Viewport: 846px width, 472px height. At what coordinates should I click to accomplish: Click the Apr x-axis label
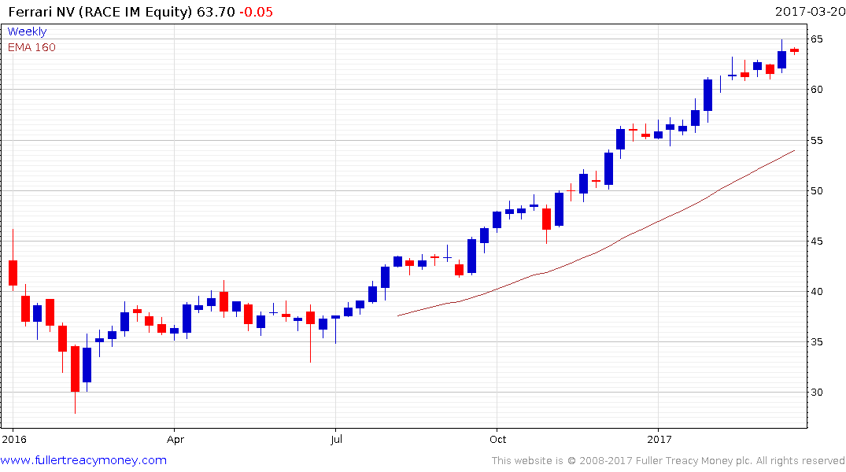(x=175, y=440)
